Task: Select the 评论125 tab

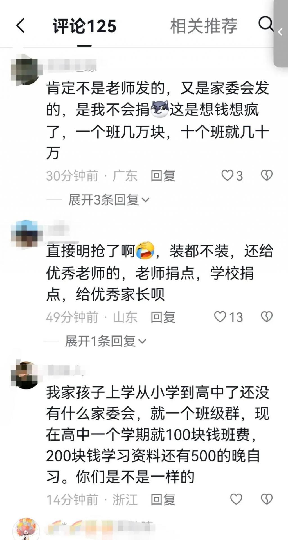Action: [84, 26]
